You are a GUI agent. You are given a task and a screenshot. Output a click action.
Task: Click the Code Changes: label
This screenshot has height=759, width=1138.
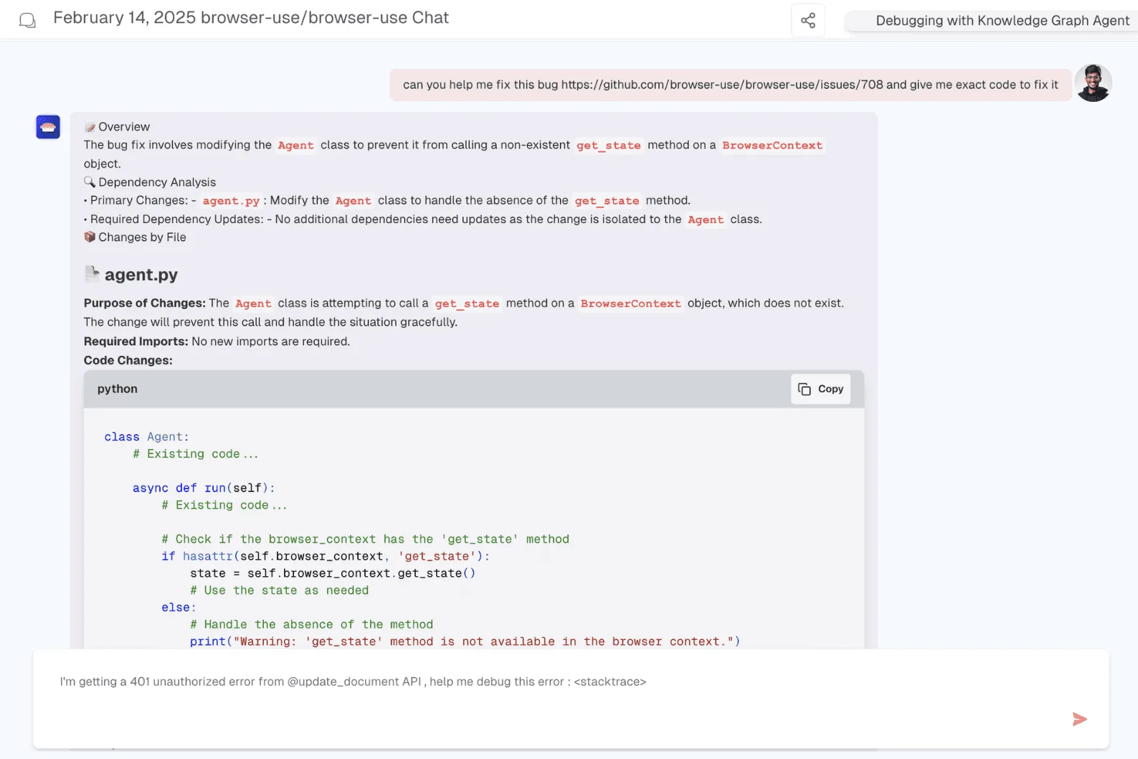128,360
